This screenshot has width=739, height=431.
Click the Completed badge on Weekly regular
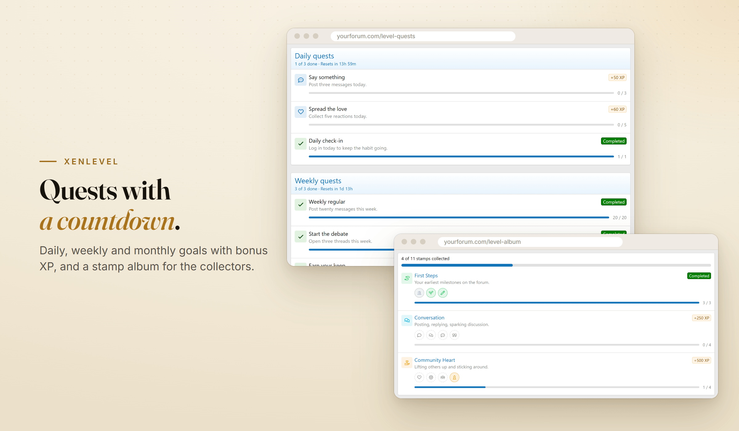pos(614,202)
